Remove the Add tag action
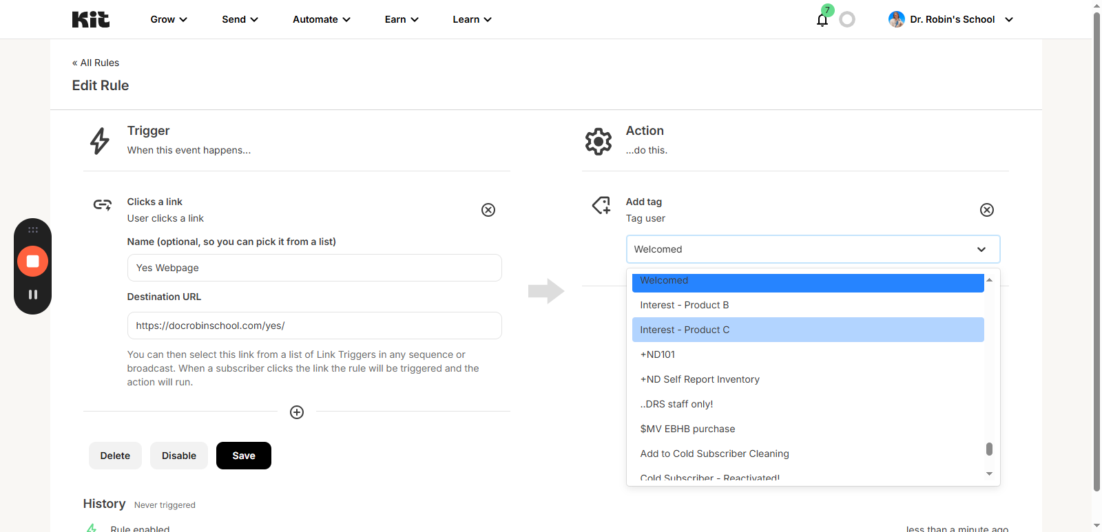This screenshot has height=532, width=1102. 986,210
